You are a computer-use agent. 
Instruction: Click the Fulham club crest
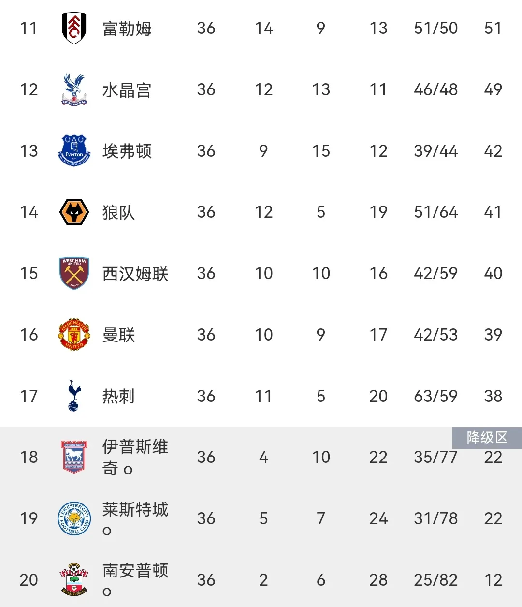pyautogui.click(x=74, y=28)
